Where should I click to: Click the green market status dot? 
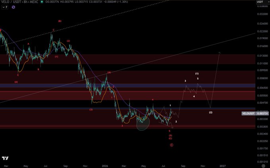tap(42, 2)
